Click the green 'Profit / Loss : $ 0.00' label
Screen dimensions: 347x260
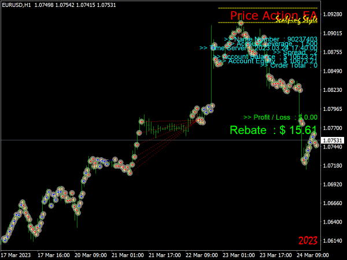(x=280, y=117)
